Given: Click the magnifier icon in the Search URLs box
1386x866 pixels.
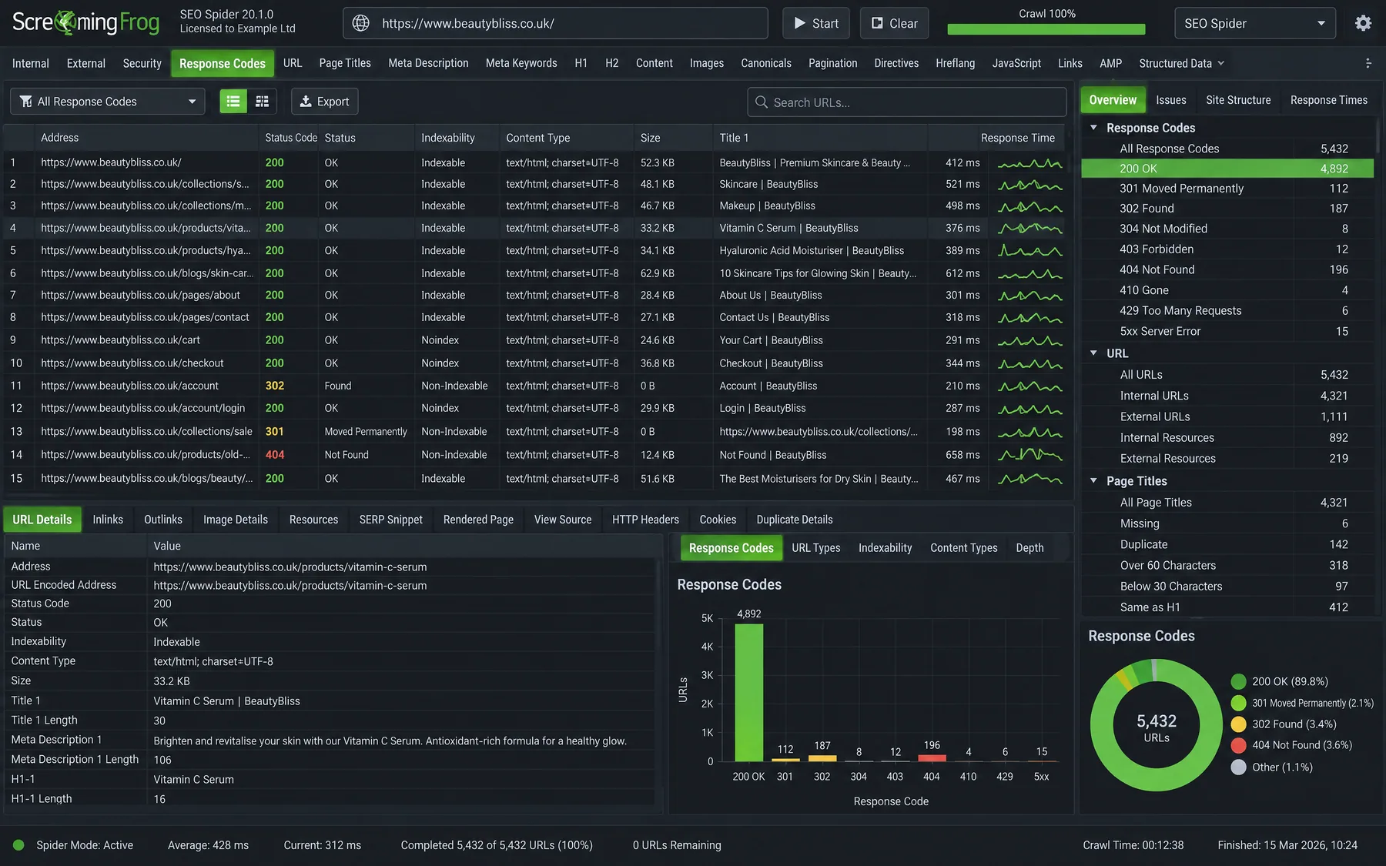Looking at the screenshot, I should pyautogui.click(x=762, y=102).
